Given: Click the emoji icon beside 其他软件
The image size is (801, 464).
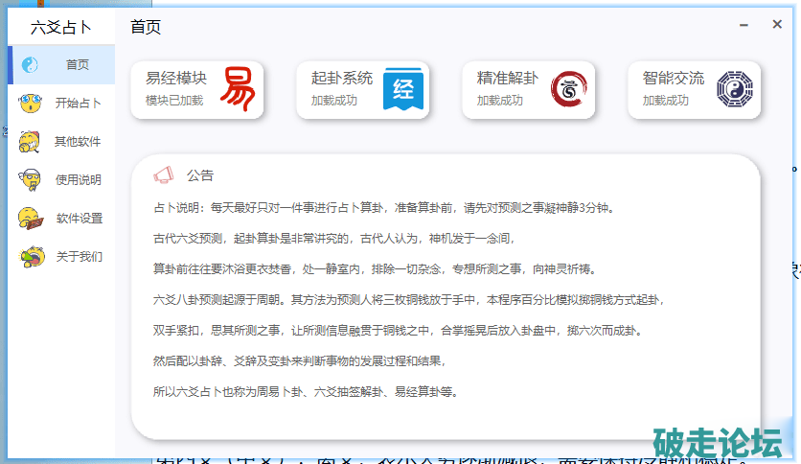Looking at the screenshot, I should click(31, 142).
